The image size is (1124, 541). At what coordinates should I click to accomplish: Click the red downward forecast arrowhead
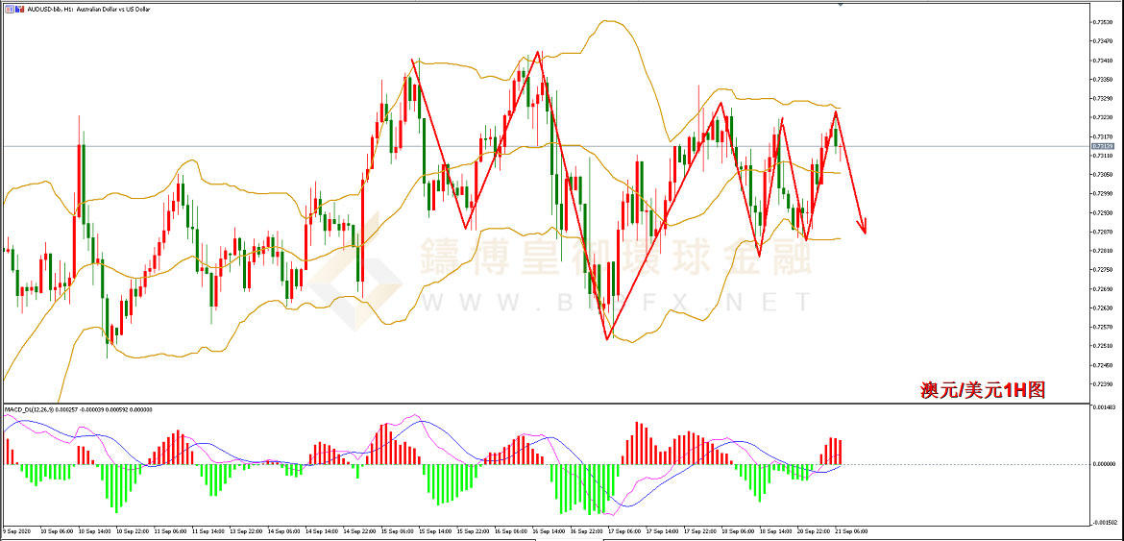click(x=865, y=228)
